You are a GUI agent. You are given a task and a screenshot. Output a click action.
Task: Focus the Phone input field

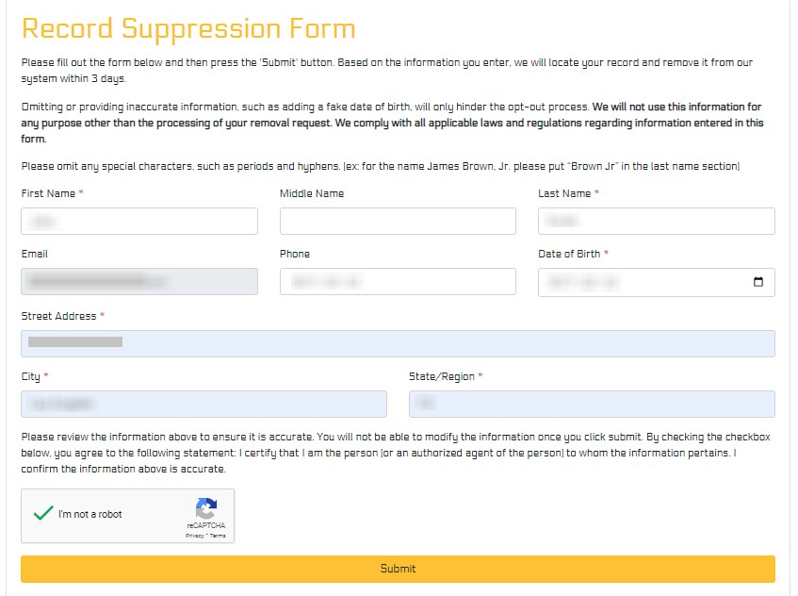pyautogui.click(x=397, y=281)
